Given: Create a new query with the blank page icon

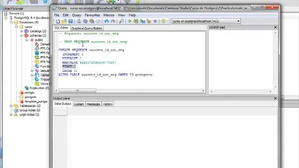Looking at the screenshot, I should (x=58, y=21).
